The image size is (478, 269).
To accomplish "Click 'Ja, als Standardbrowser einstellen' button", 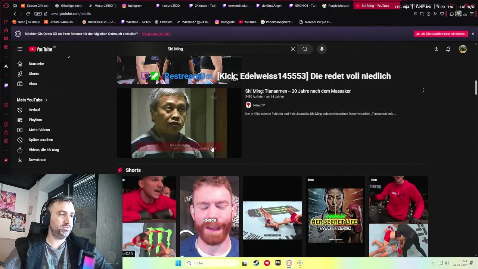I will tap(441, 34).
